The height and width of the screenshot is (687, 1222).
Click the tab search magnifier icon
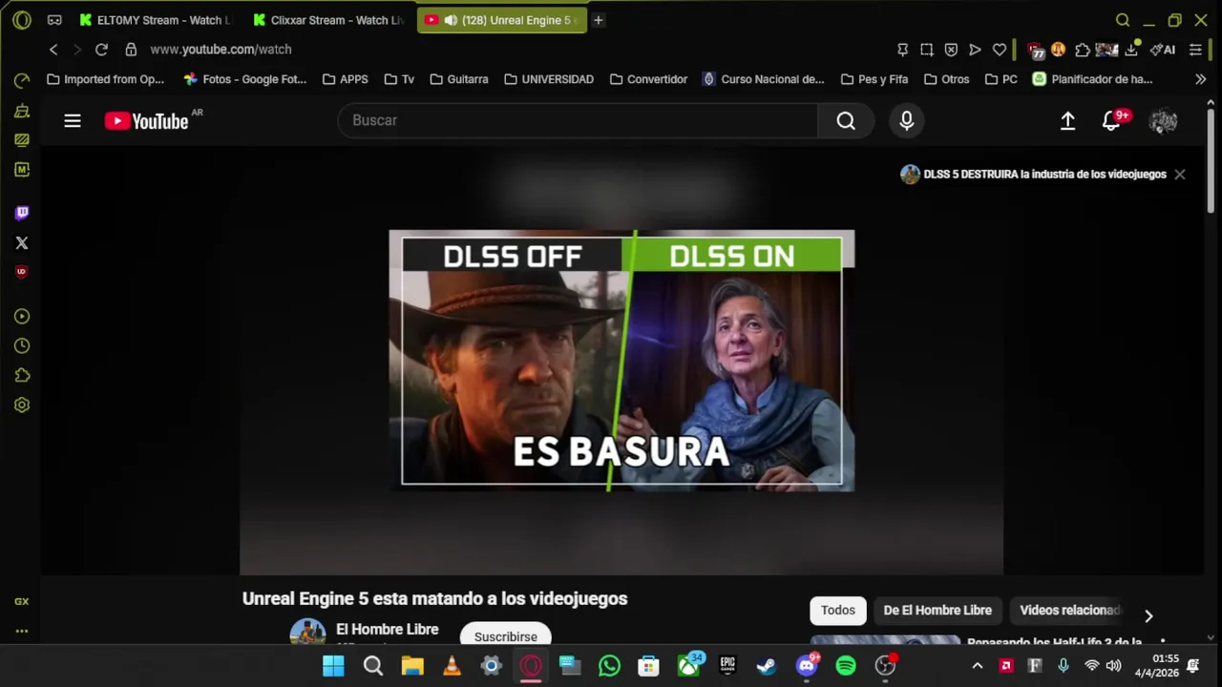(1123, 20)
